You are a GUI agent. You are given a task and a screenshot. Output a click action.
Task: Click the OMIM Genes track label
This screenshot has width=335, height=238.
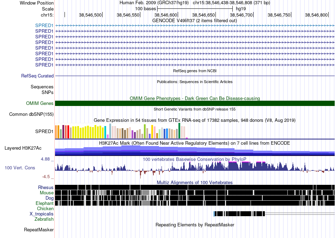point(40,103)
